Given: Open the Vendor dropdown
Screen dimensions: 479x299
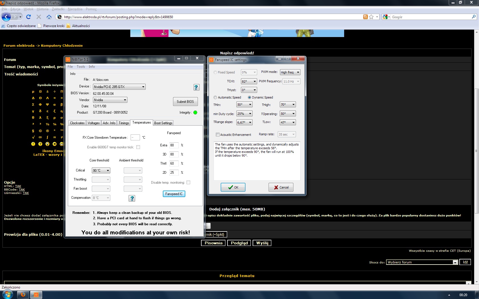Looking at the screenshot, I should pyautogui.click(x=110, y=100).
